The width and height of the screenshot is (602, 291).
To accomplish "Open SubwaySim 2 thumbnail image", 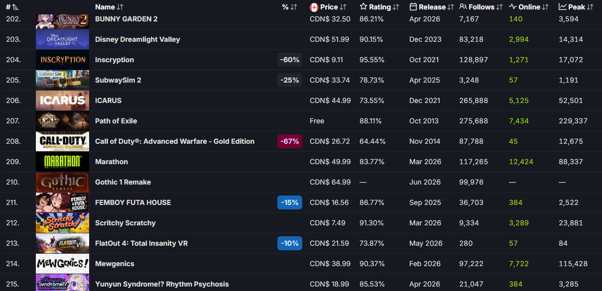I will [62, 80].
